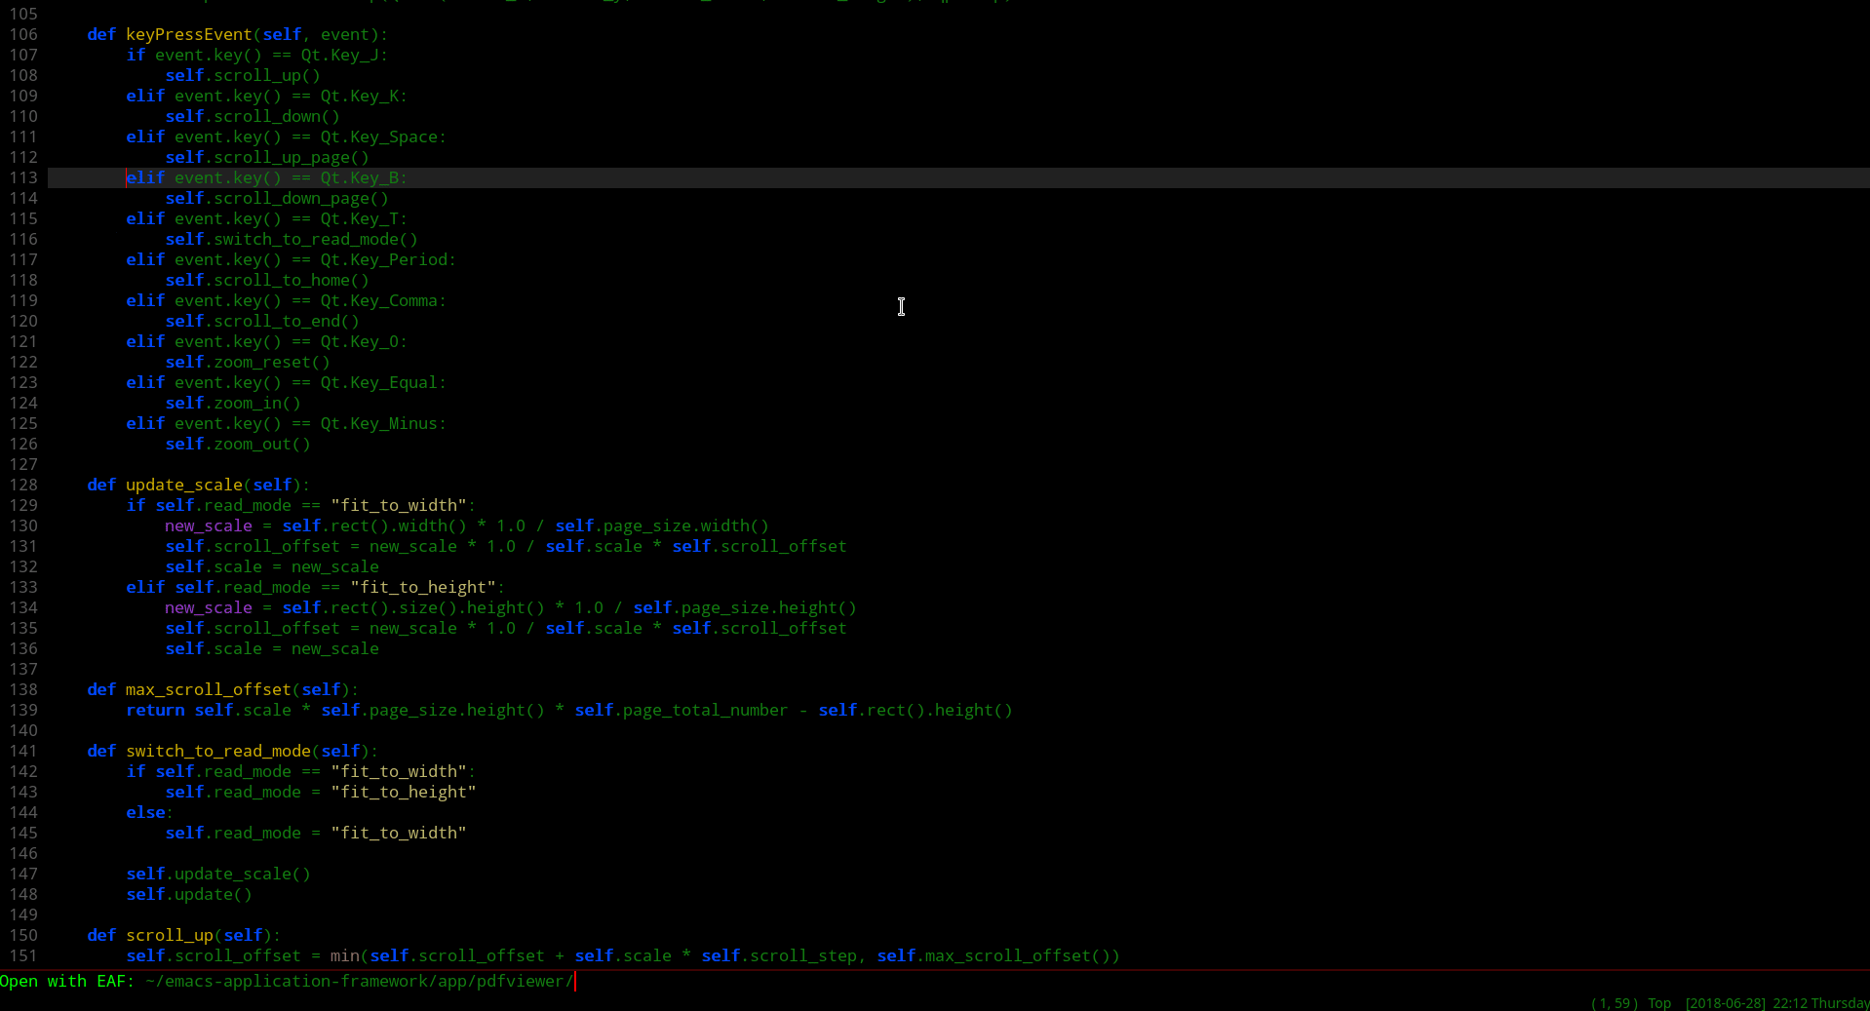
Task: Click the min function call on line 151
Action: [x=344, y=955]
